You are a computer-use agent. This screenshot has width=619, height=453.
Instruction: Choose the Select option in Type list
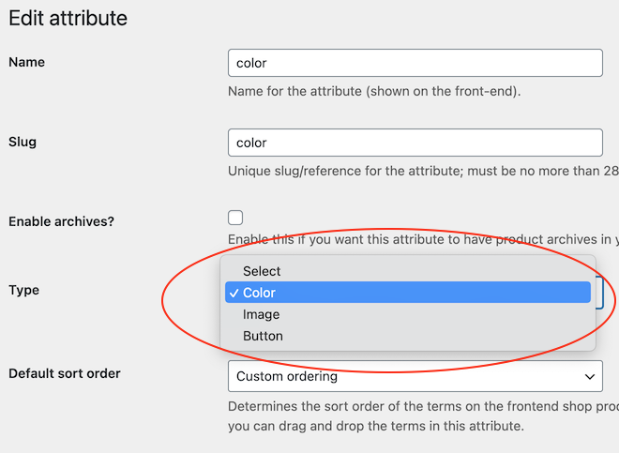point(262,271)
